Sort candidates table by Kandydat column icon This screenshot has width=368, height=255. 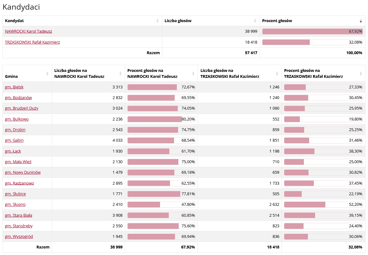(x=158, y=21)
